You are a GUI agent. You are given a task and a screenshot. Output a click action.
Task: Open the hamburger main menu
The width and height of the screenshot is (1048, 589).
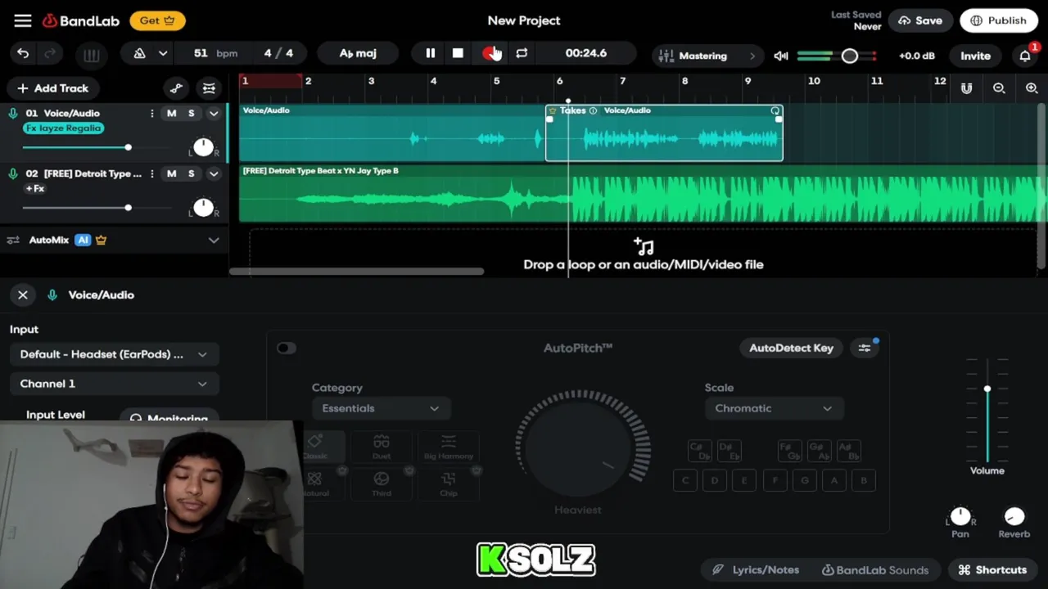pos(23,20)
